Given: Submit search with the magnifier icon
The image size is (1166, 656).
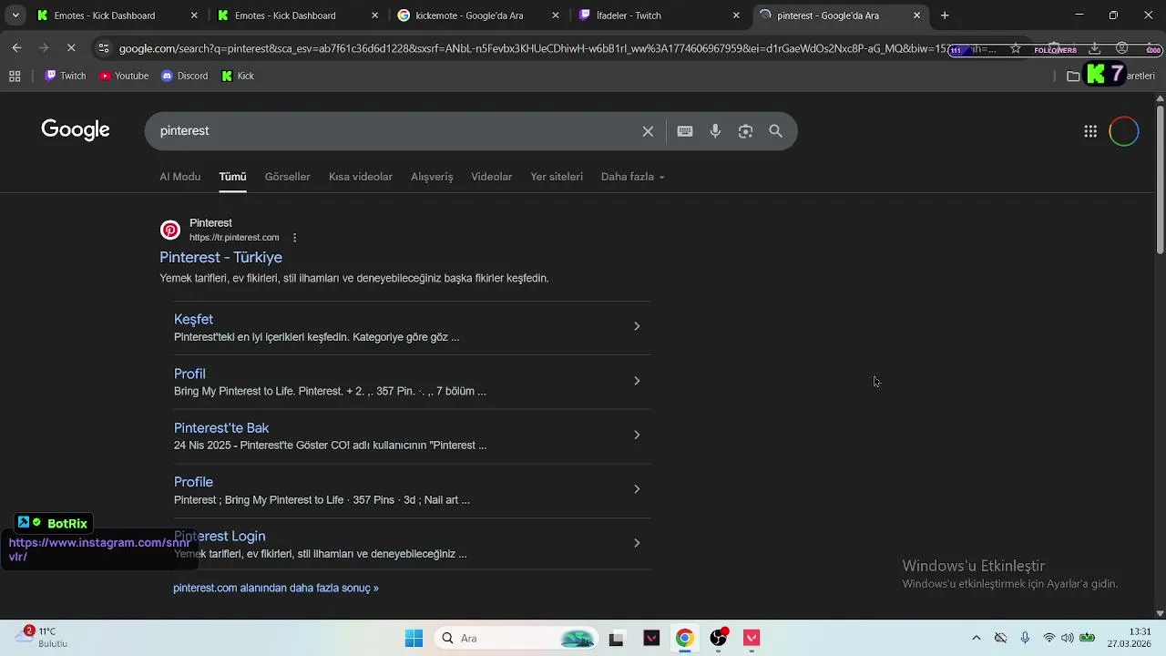Looking at the screenshot, I should coord(776,131).
